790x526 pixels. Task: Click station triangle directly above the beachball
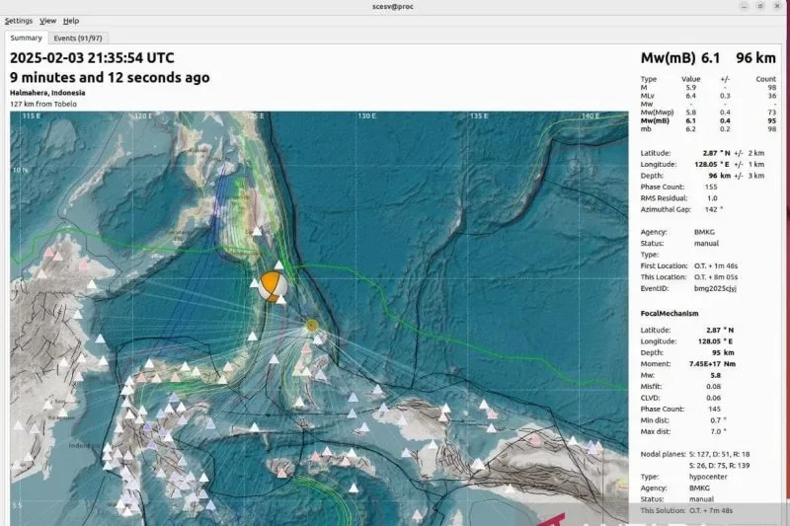279,264
